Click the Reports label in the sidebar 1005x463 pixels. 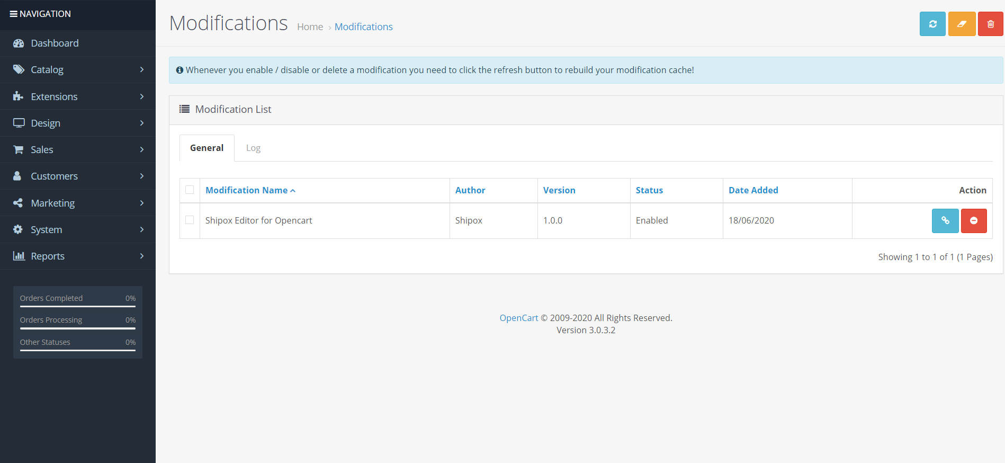point(48,256)
